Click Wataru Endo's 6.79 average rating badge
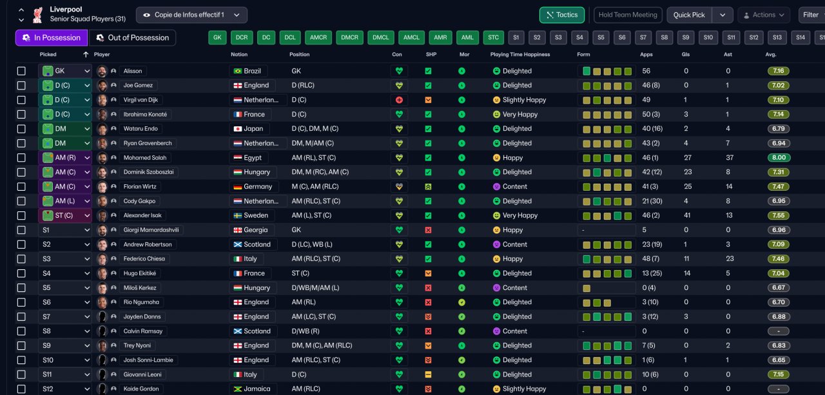 pyautogui.click(x=779, y=129)
